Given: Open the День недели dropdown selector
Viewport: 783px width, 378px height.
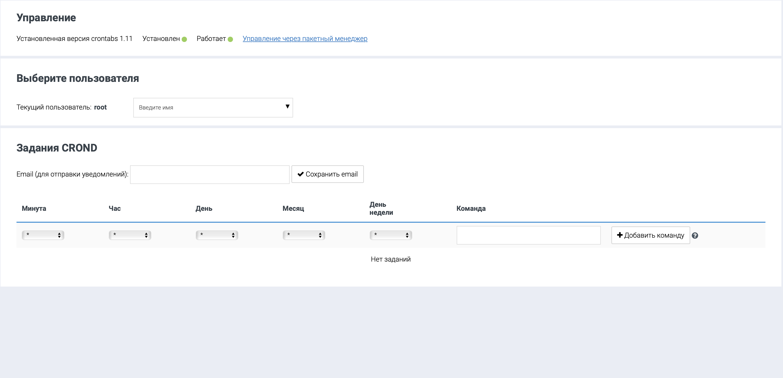Looking at the screenshot, I should [x=391, y=235].
